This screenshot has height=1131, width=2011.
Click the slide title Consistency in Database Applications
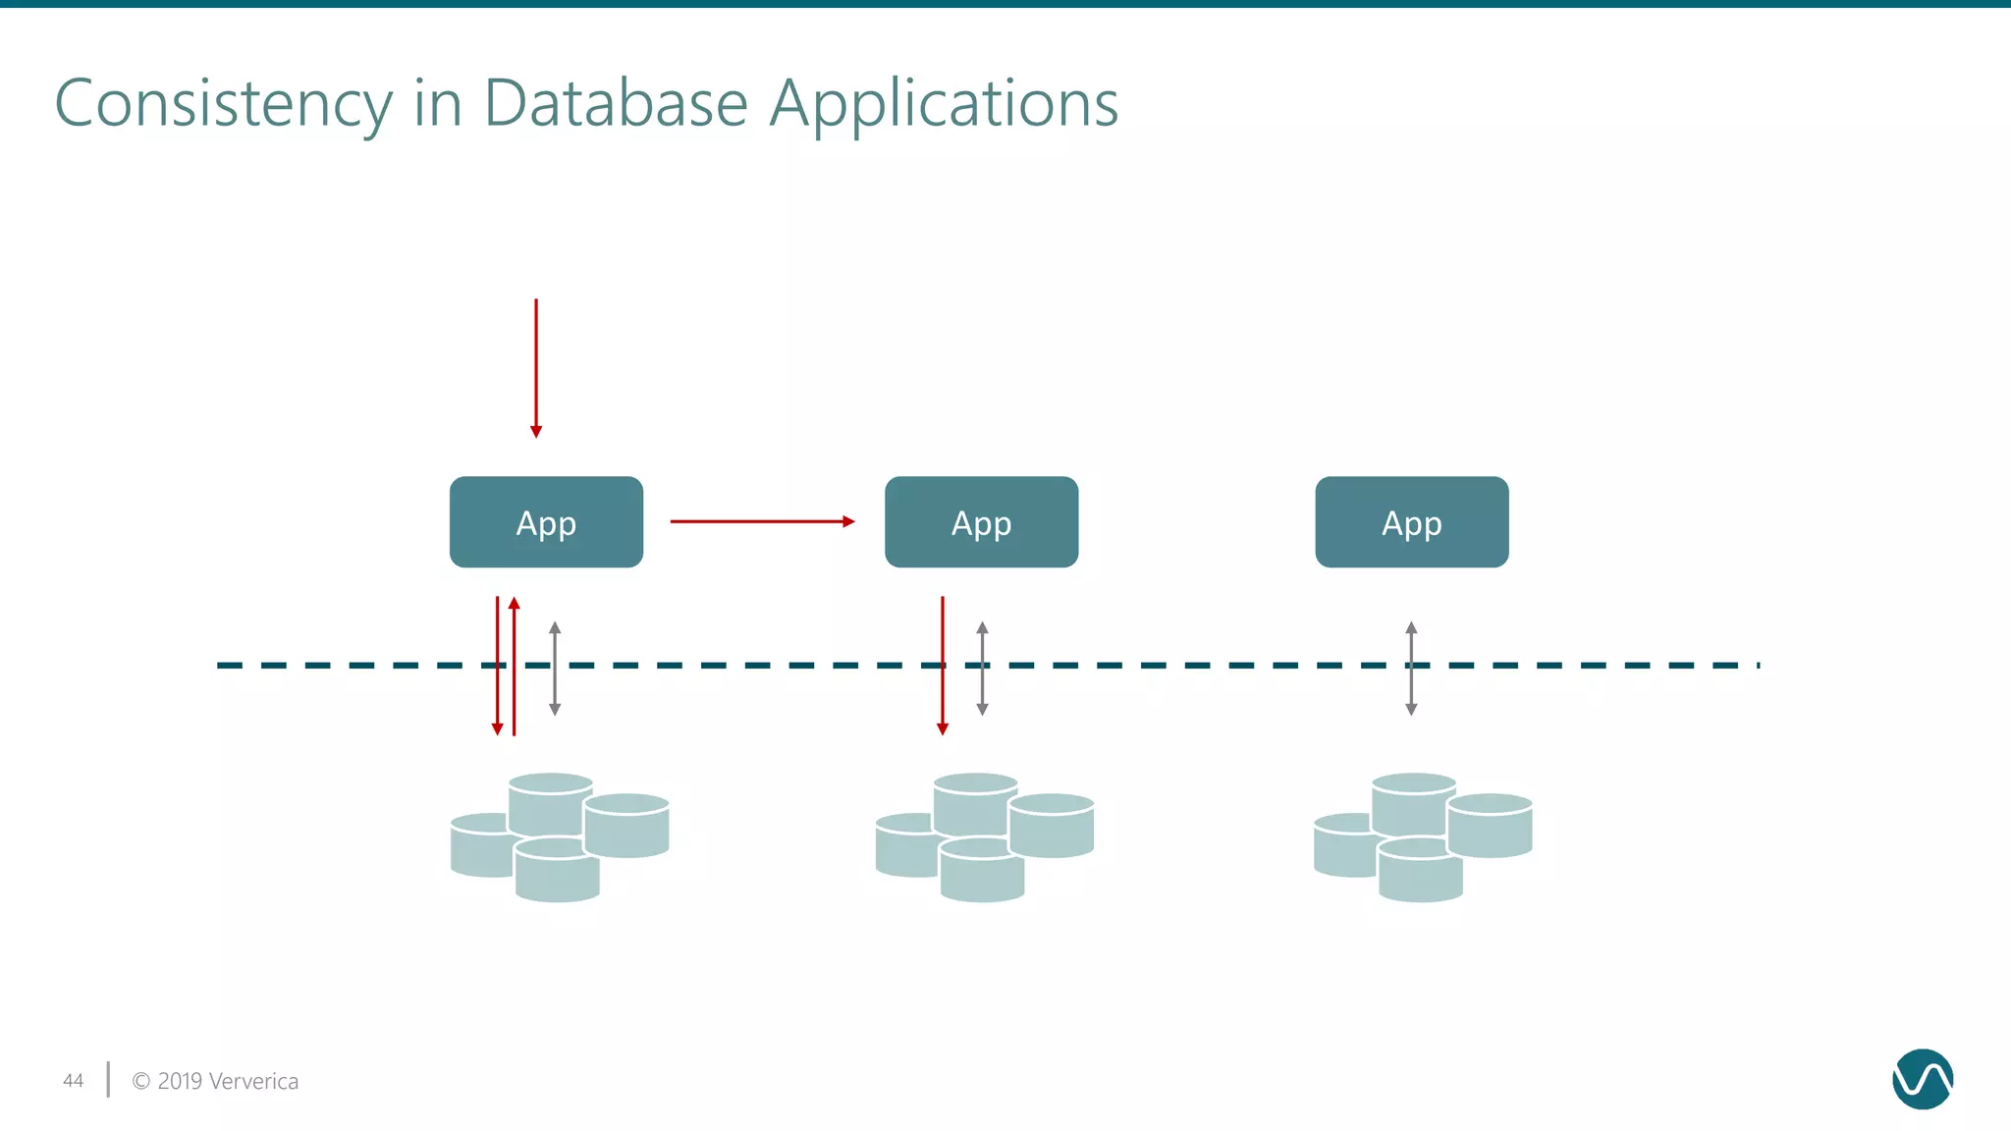(x=586, y=103)
